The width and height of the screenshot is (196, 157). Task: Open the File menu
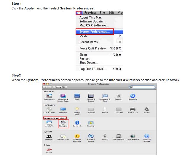pos(102,13)
